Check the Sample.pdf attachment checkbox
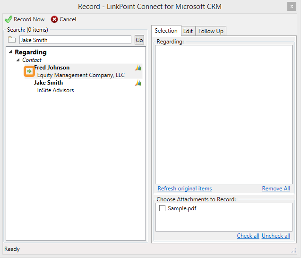301x258 pixels. (162, 208)
